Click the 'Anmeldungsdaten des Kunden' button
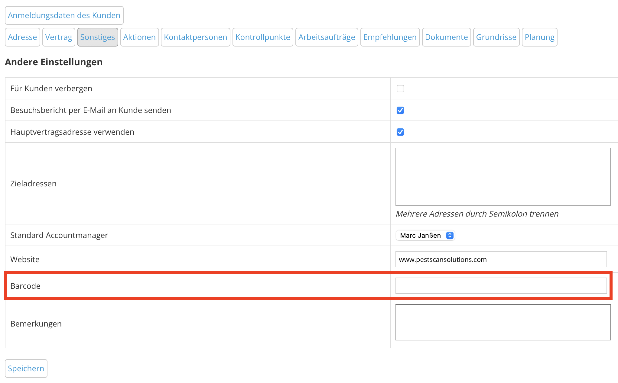Image resolution: width=618 pixels, height=383 pixels. pos(64,15)
